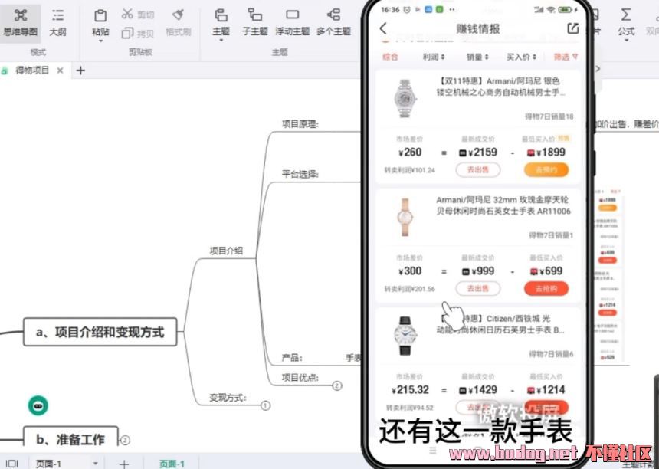Tap 去出售 on the ¥999 watch card

coord(478,288)
